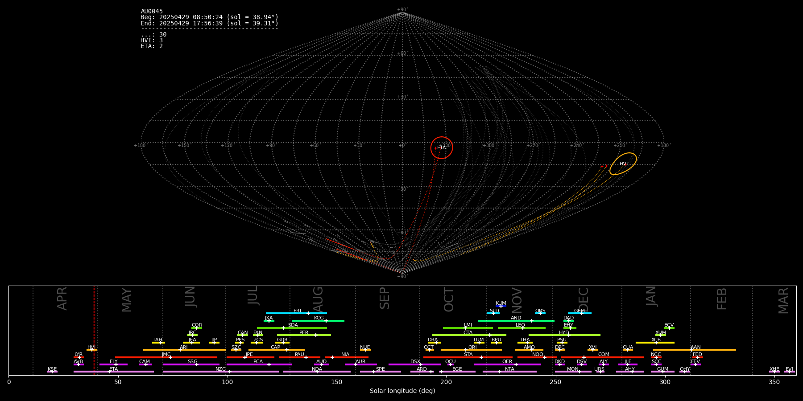Click the +120° longitude label on sky map
803x401 pixels.
(227, 146)
